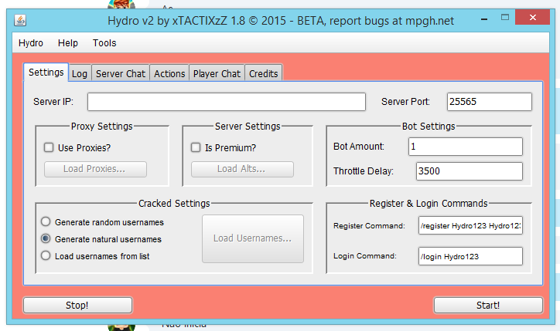This screenshot has width=560, height=331.
Task: Close the Hydro window
Action: click(x=532, y=18)
